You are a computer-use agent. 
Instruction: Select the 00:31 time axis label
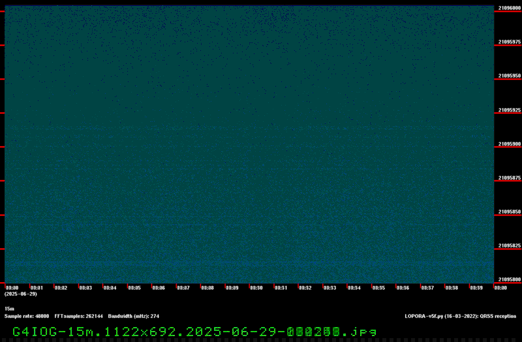(281, 288)
